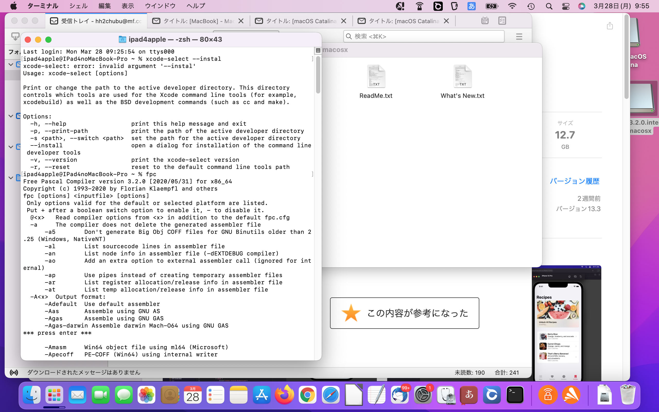Click the バージョン履歴 link

click(x=574, y=181)
